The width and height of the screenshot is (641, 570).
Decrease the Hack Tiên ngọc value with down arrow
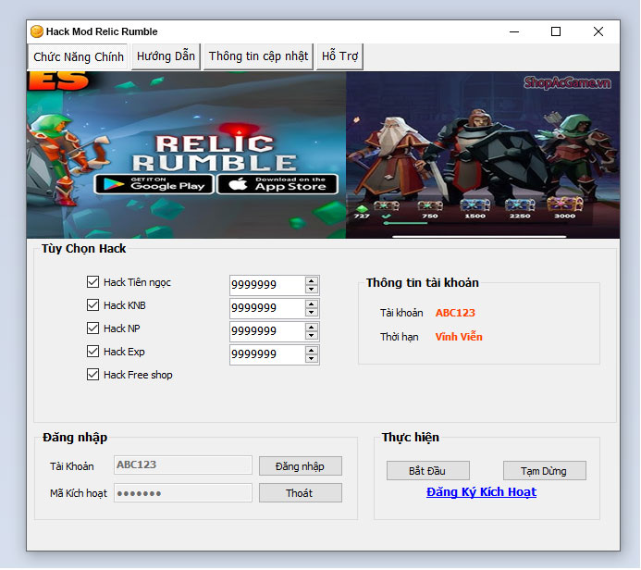click(x=311, y=289)
